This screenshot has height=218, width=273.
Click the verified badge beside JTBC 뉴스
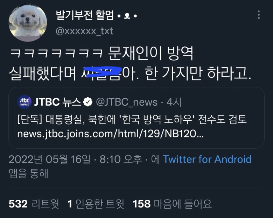pos(88,102)
